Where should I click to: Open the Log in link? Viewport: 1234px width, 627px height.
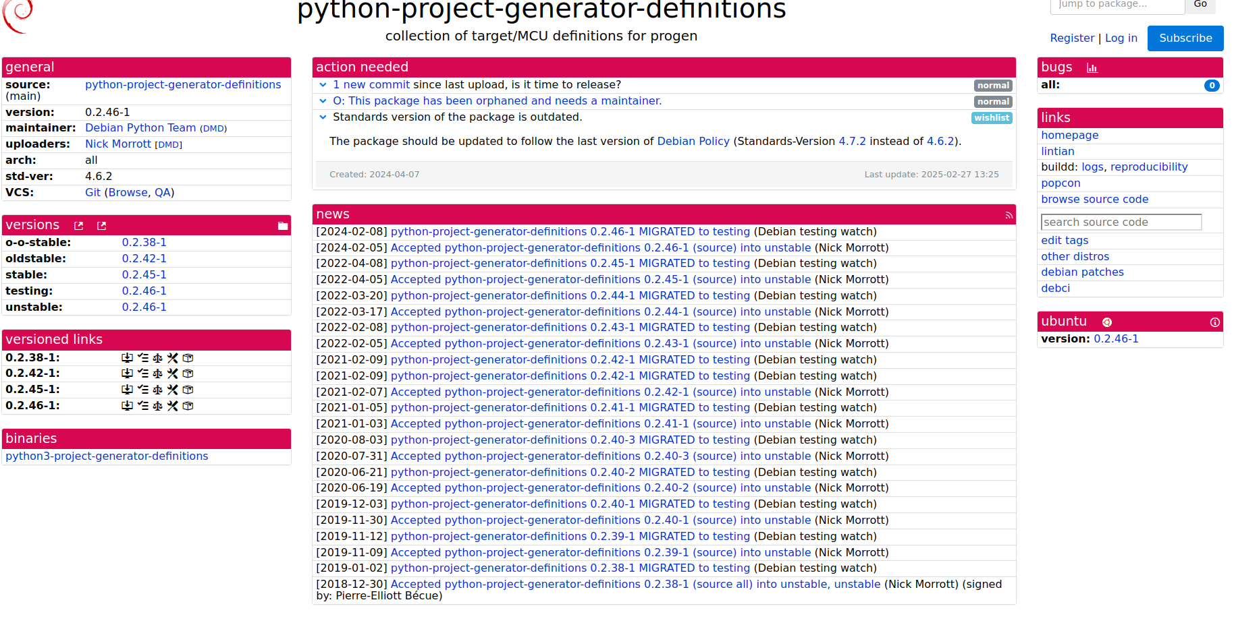coord(1121,38)
